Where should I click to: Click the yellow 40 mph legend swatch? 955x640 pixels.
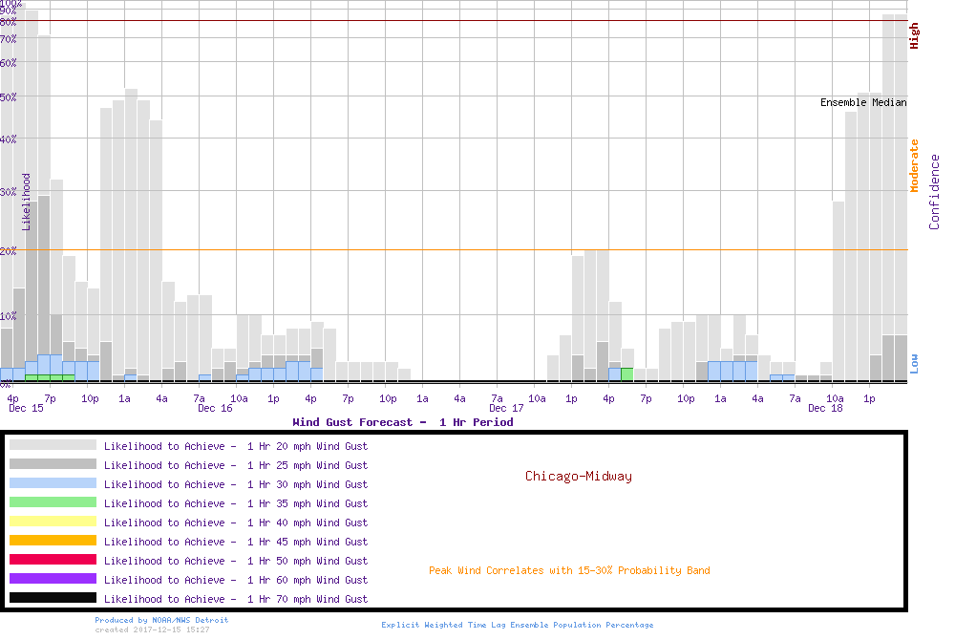[53, 522]
